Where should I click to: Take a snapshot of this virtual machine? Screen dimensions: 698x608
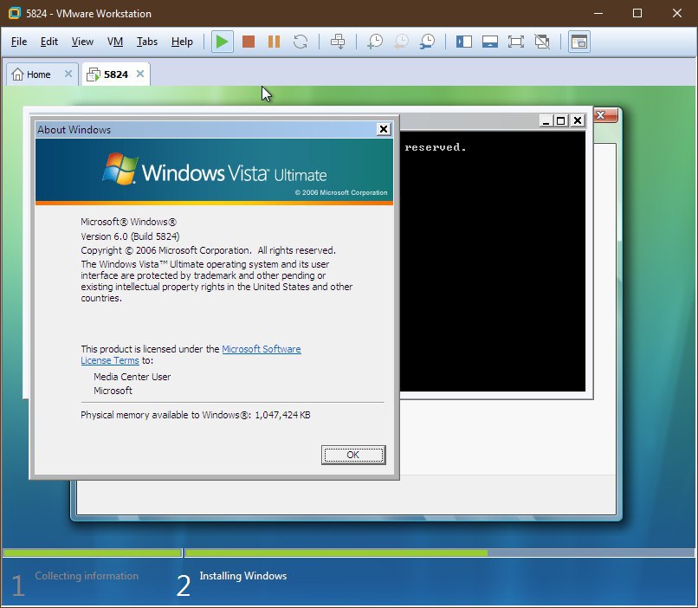pyautogui.click(x=375, y=42)
